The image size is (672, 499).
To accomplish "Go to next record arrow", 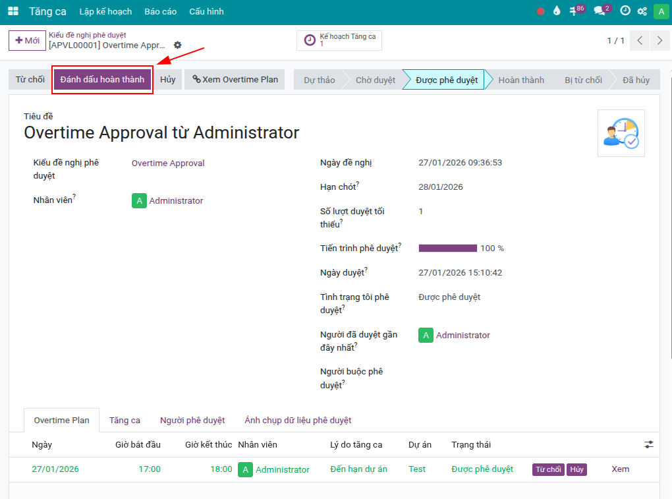I will click(x=659, y=41).
